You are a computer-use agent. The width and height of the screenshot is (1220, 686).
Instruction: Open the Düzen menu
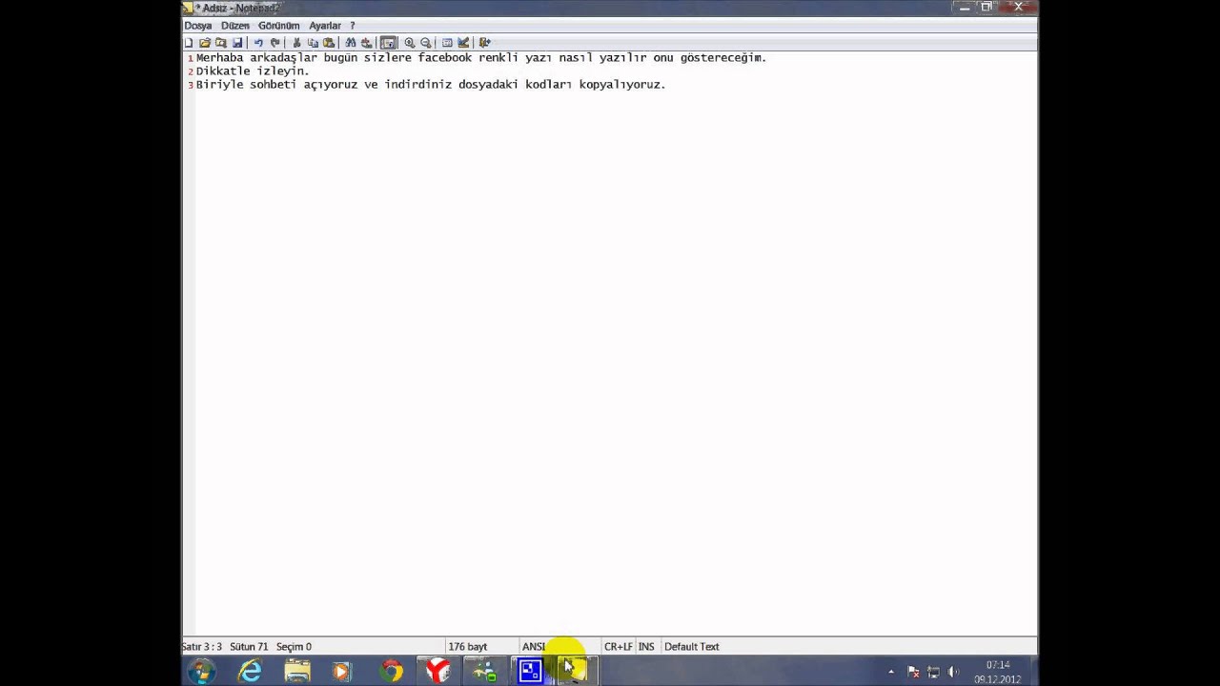coord(235,26)
